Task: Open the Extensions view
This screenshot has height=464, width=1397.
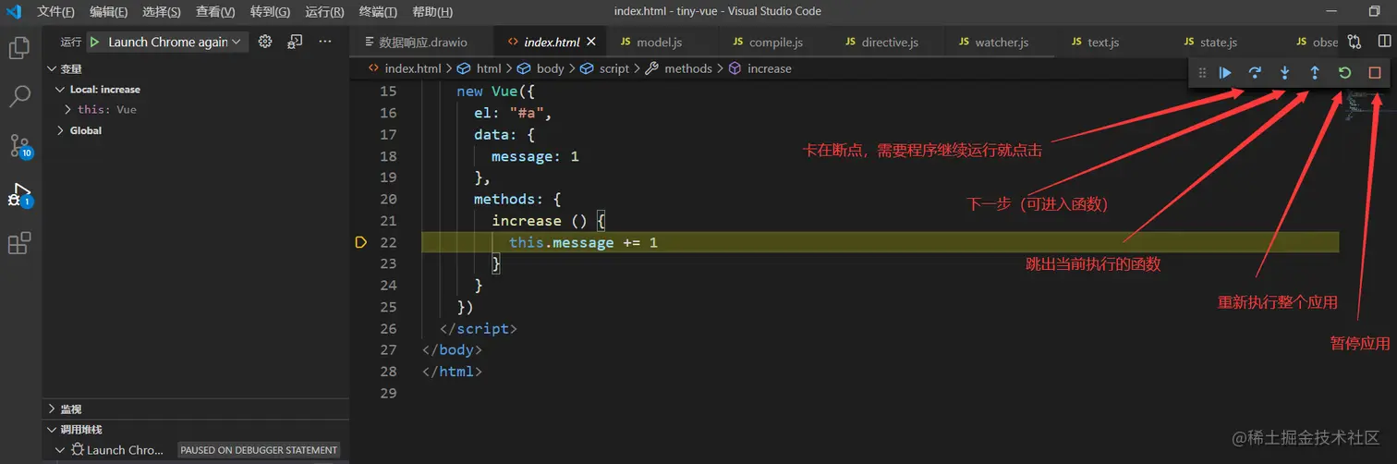Action: tap(19, 244)
